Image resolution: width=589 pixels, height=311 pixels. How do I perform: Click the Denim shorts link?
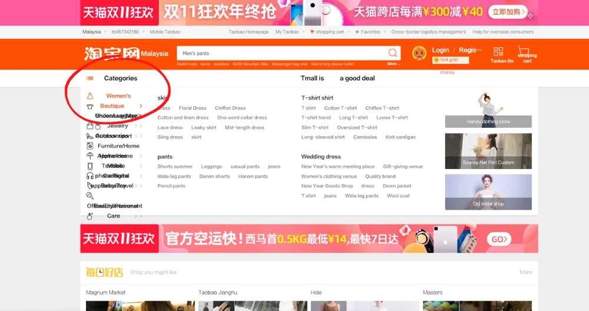coord(214,176)
